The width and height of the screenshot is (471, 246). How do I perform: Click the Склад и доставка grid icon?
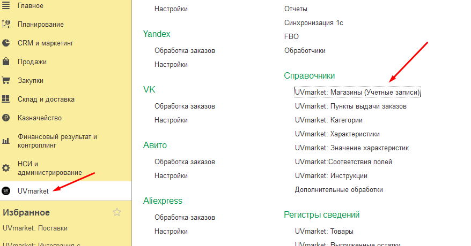click(6, 99)
